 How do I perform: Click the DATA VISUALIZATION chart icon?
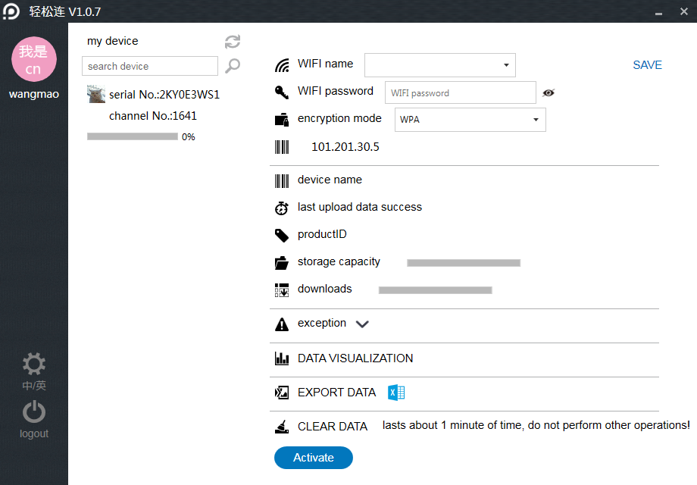pos(282,358)
